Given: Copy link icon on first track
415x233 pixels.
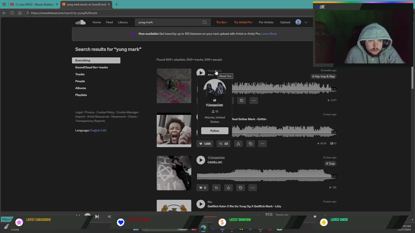Looking at the screenshot, I should [242, 100].
